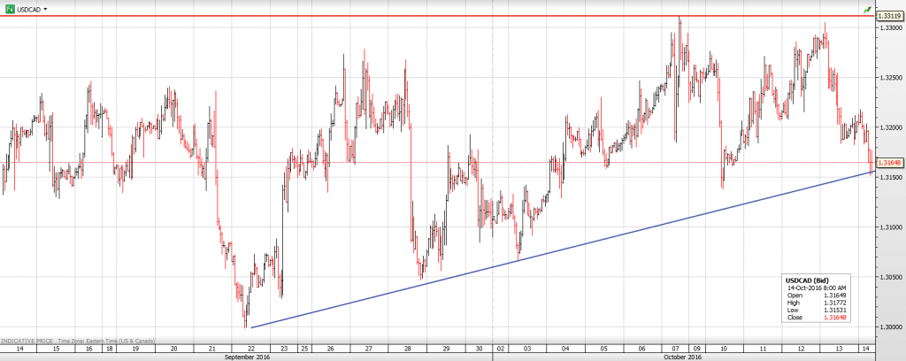
Task: Click the 1.33119 price level tag
Action: (887, 16)
